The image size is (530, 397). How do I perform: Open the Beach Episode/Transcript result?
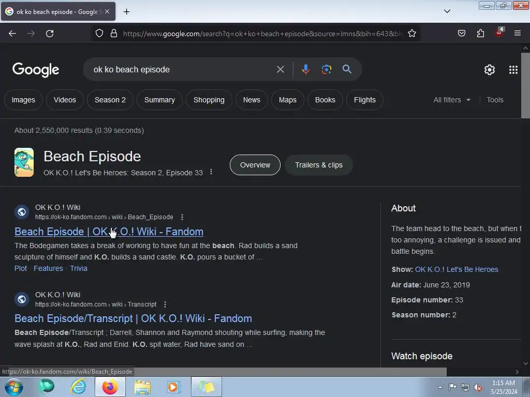click(x=133, y=318)
